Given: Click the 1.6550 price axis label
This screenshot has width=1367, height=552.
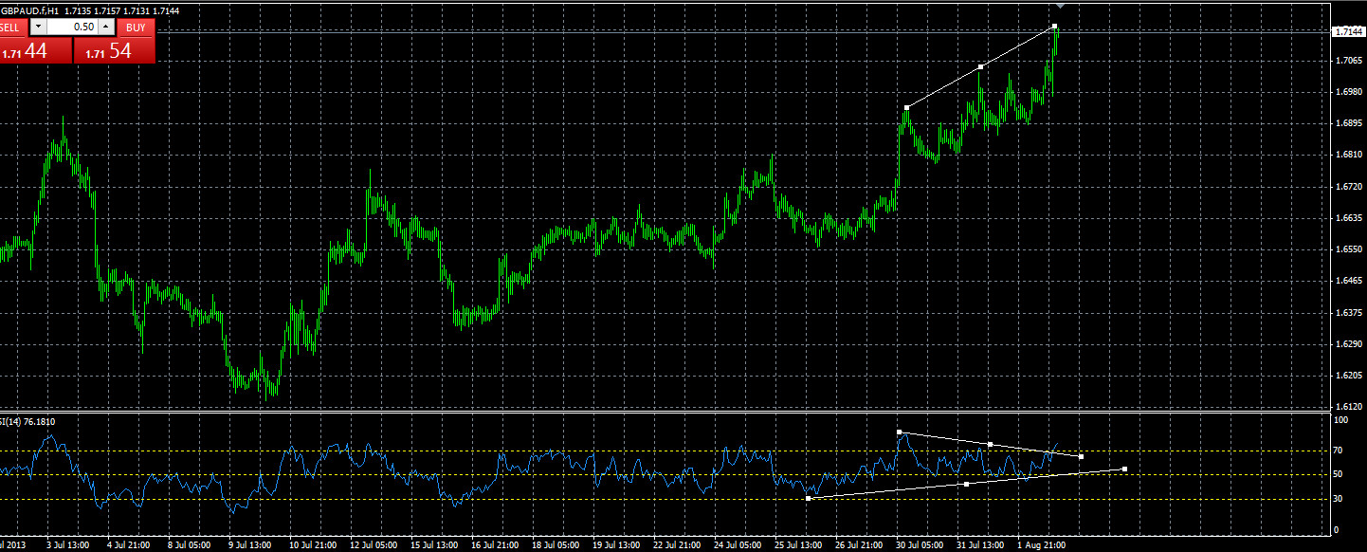Looking at the screenshot, I should tap(1348, 249).
